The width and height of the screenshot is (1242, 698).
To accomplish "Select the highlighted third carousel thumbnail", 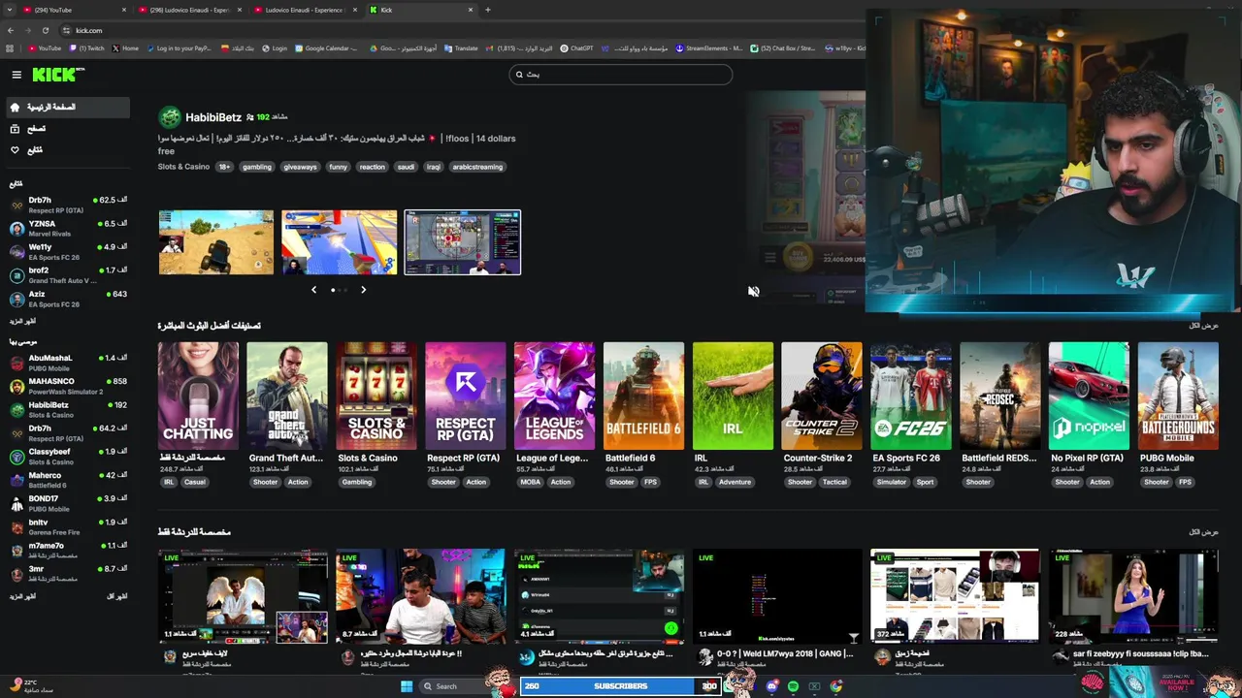I will (x=463, y=242).
